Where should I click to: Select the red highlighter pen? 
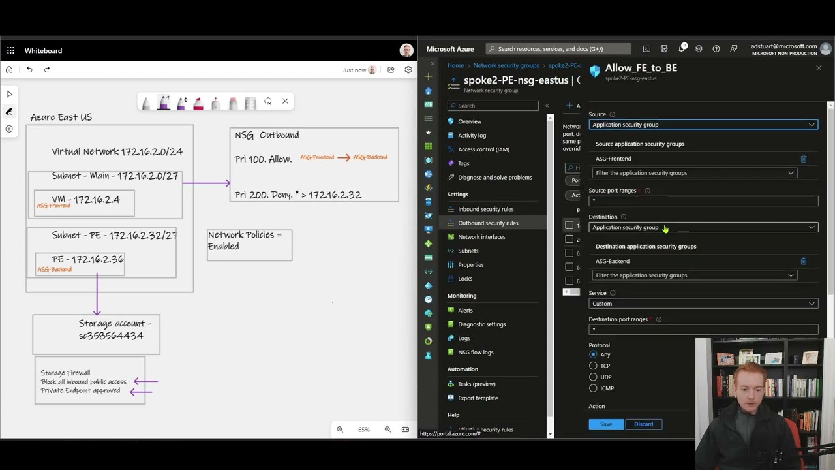click(x=198, y=102)
